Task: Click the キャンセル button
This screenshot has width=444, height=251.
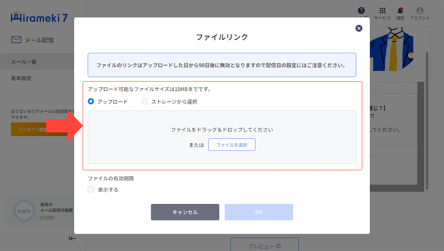Action: tap(185, 212)
